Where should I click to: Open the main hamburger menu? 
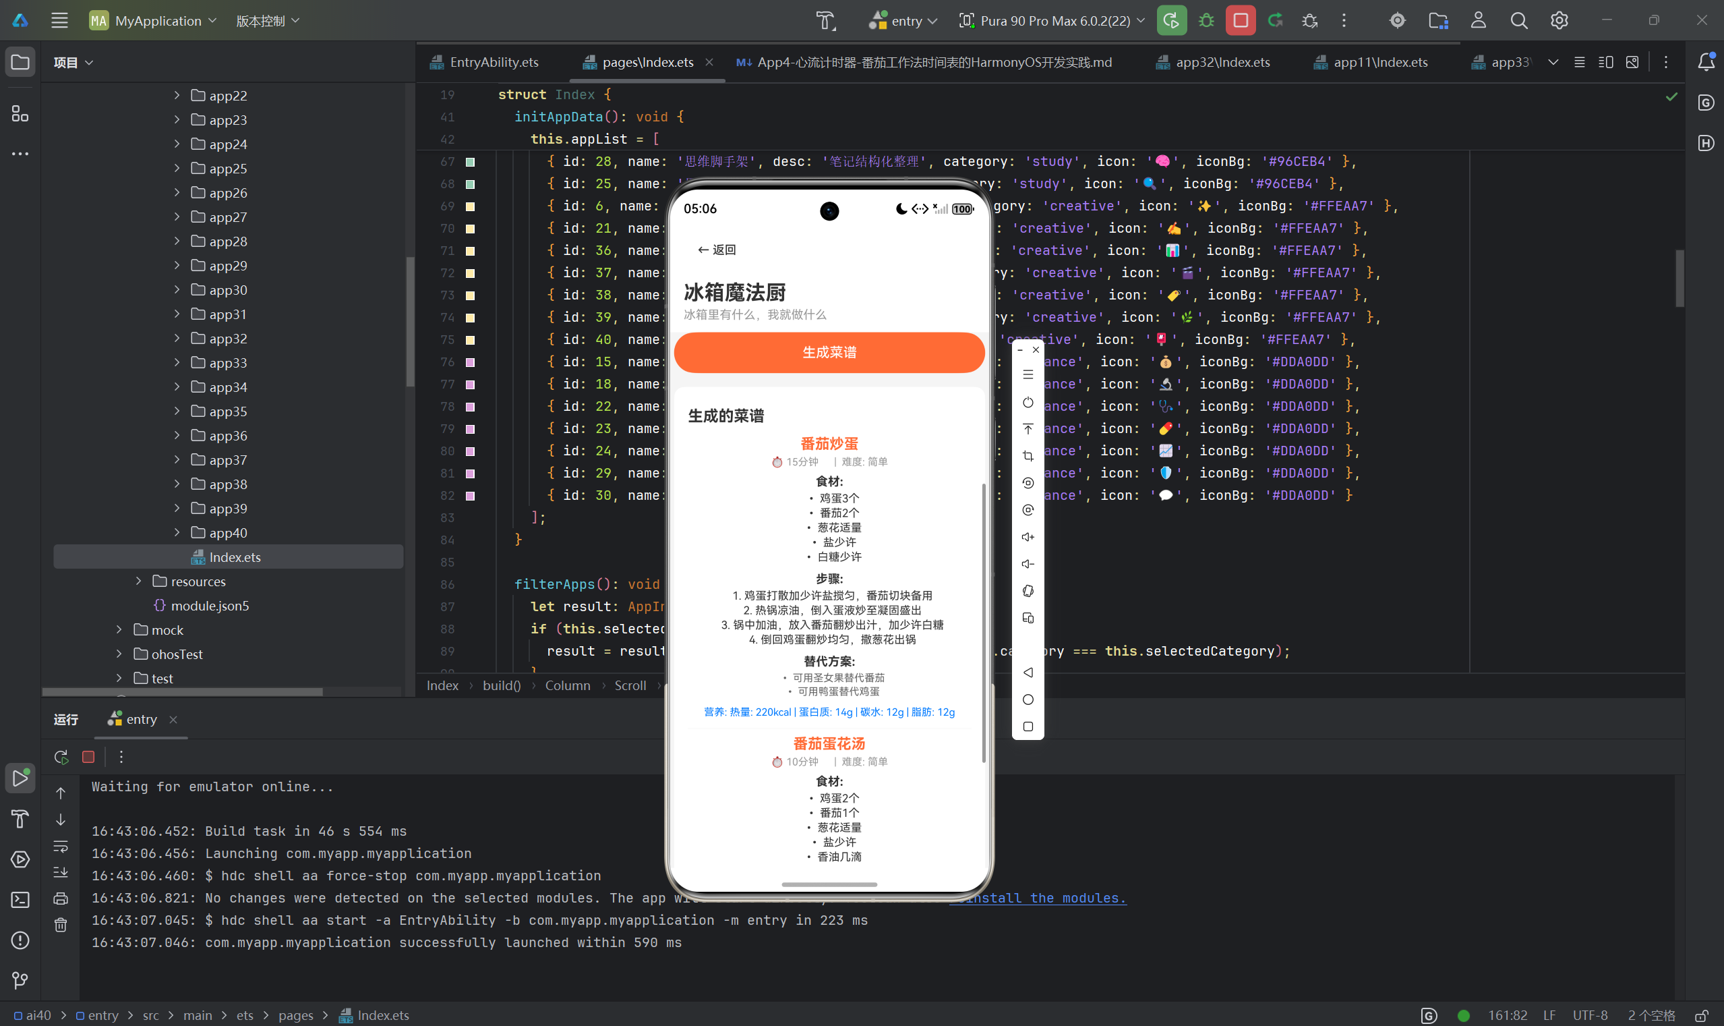click(x=59, y=21)
